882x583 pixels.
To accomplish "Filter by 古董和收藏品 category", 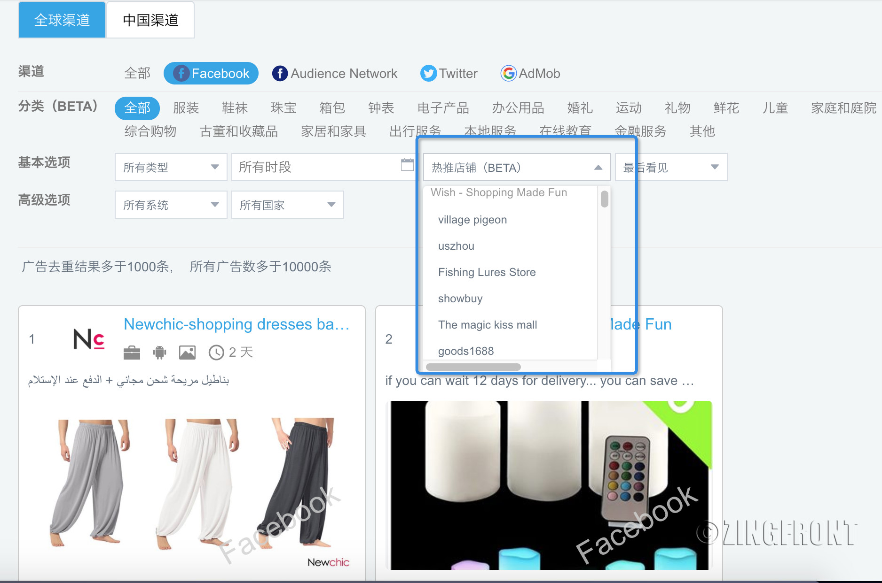I will point(239,131).
